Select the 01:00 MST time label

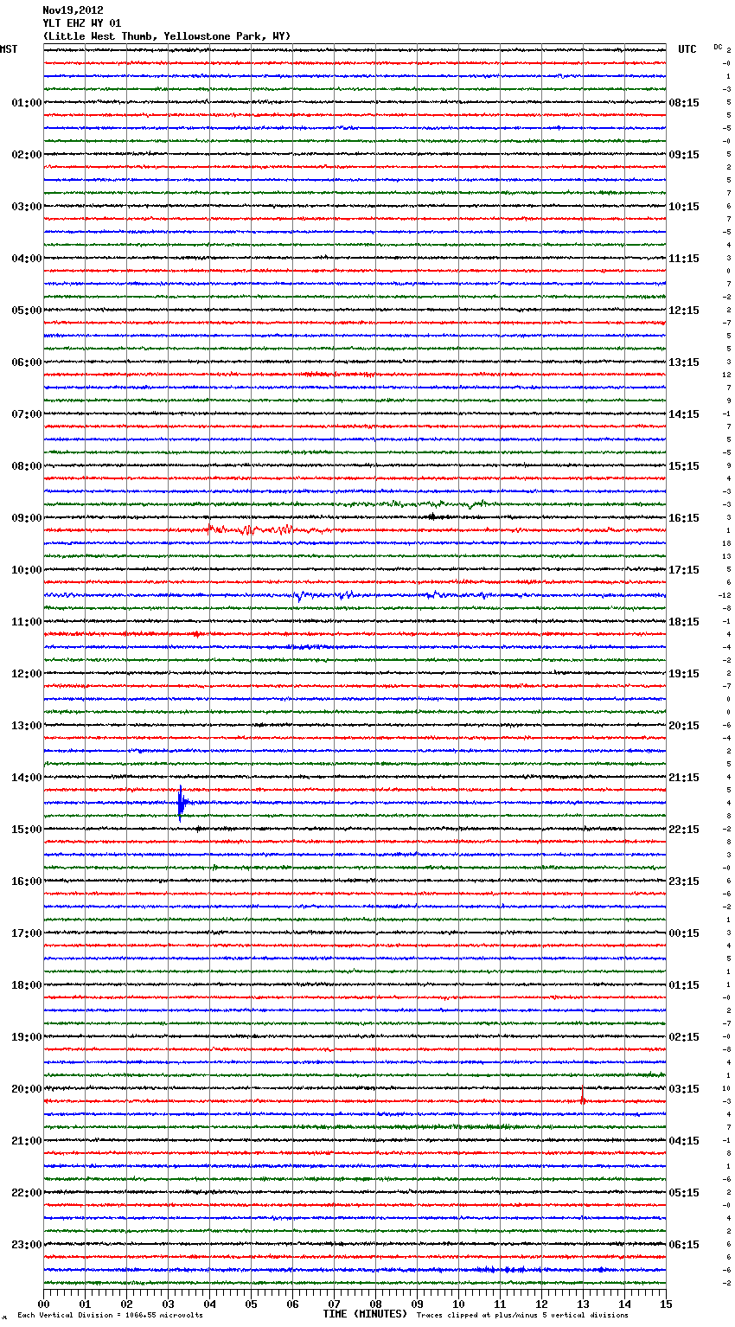tap(27, 103)
